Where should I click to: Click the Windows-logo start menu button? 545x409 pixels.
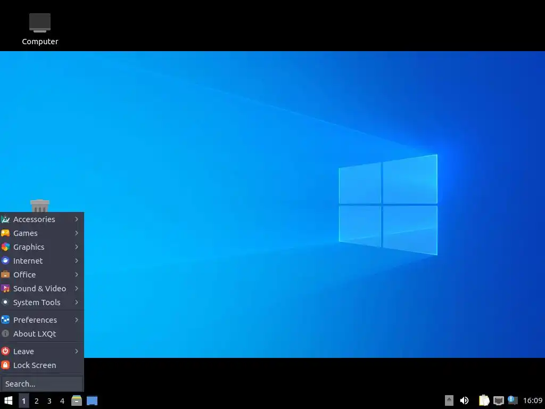9,400
